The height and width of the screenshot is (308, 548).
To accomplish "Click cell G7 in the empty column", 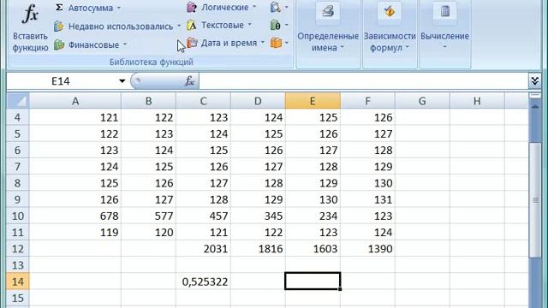I will (x=422, y=167).
